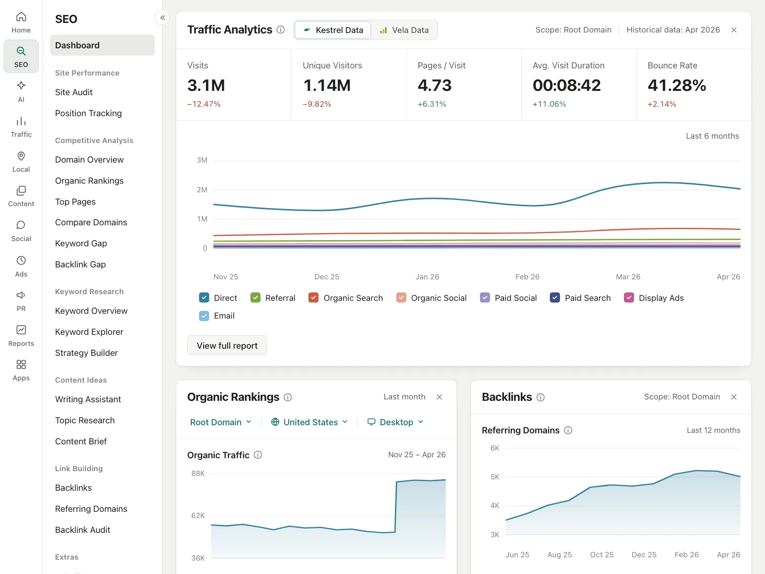Open the Local pin section
This screenshot has width=765, height=574.
tap(21, 162)
